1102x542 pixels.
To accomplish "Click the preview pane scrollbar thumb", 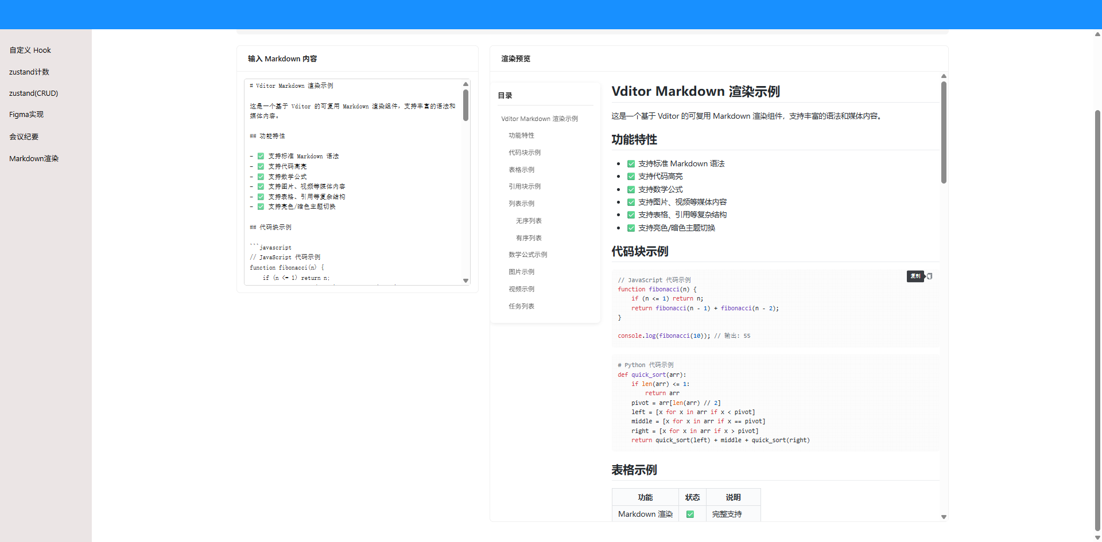I will coord(944,132).
